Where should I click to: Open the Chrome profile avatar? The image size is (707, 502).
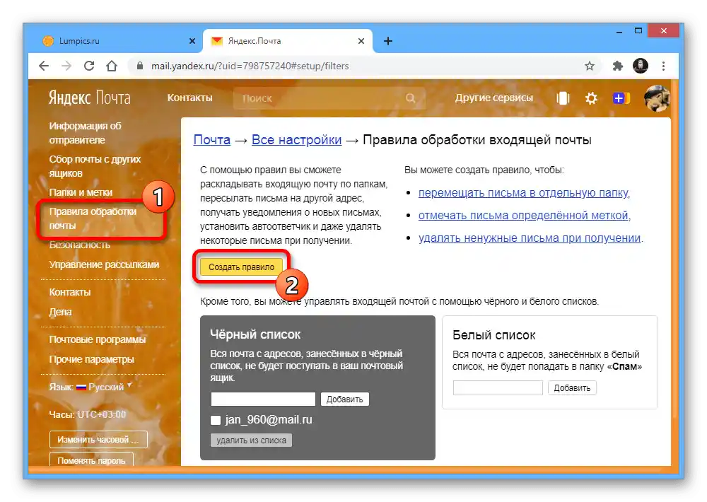(641, 66)
